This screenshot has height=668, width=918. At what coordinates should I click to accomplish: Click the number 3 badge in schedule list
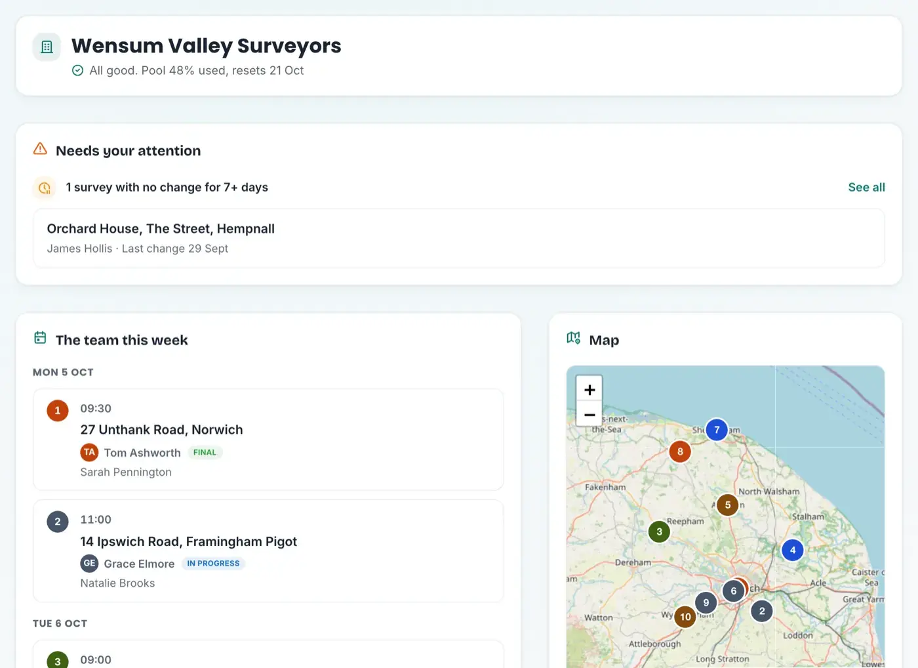click(58, 659)
